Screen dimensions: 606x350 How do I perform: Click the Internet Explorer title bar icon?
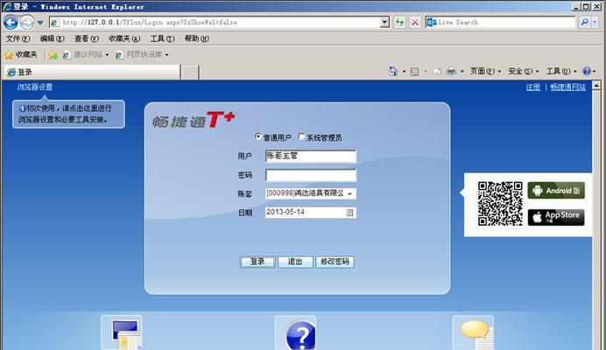click(x=7, y=7)
